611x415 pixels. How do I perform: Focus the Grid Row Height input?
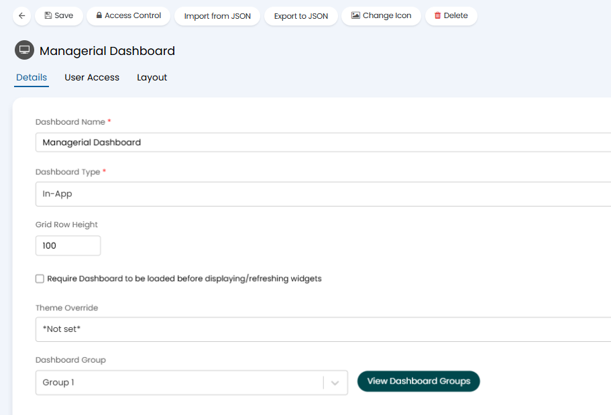click(x=68, y=245)
